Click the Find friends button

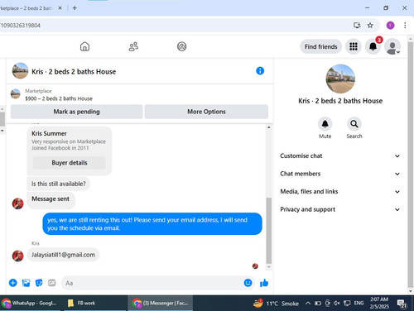pos(320,46)
